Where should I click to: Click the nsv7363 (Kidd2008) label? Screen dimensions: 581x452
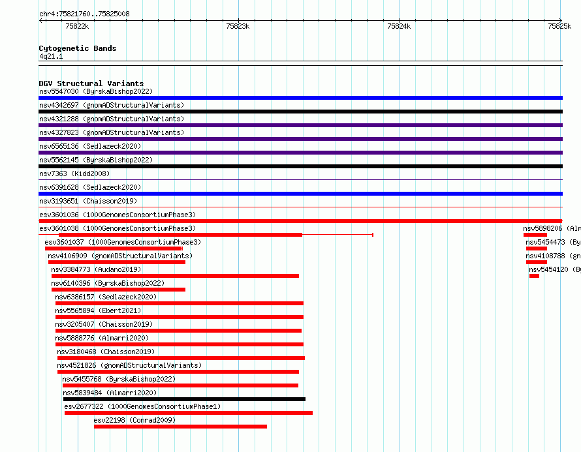click(74, 173)
